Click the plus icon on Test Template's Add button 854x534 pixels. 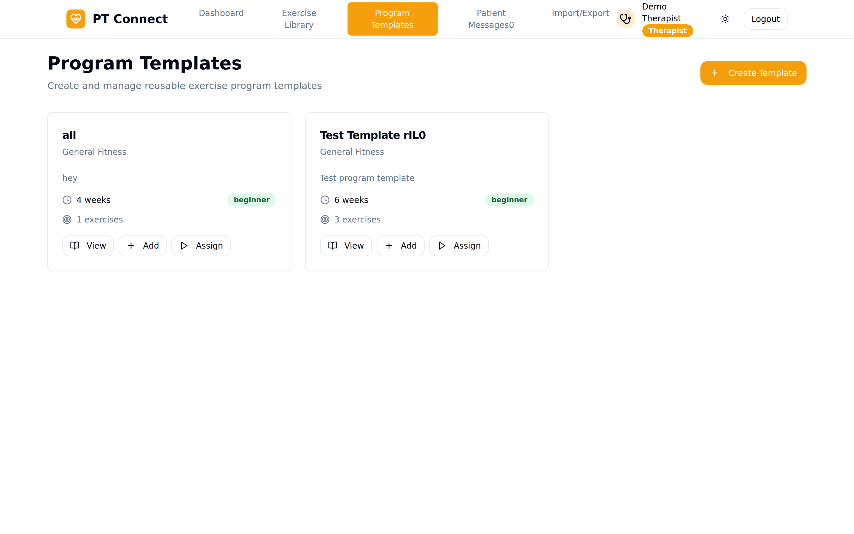pos(389,245)
